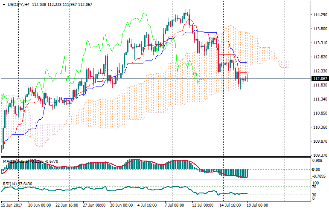This screenshot has height=210, width=329.
Task: Click the 110.360 price axis label
Action: tap(320, 127)
